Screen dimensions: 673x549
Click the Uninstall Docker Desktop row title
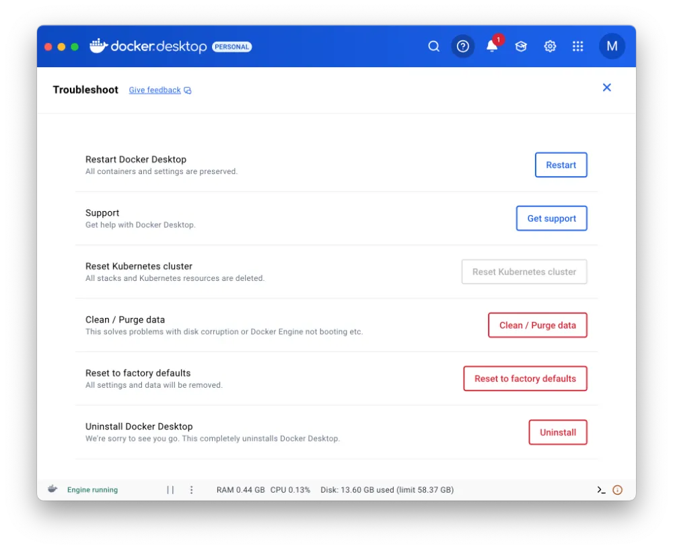[x=139, y=427]
